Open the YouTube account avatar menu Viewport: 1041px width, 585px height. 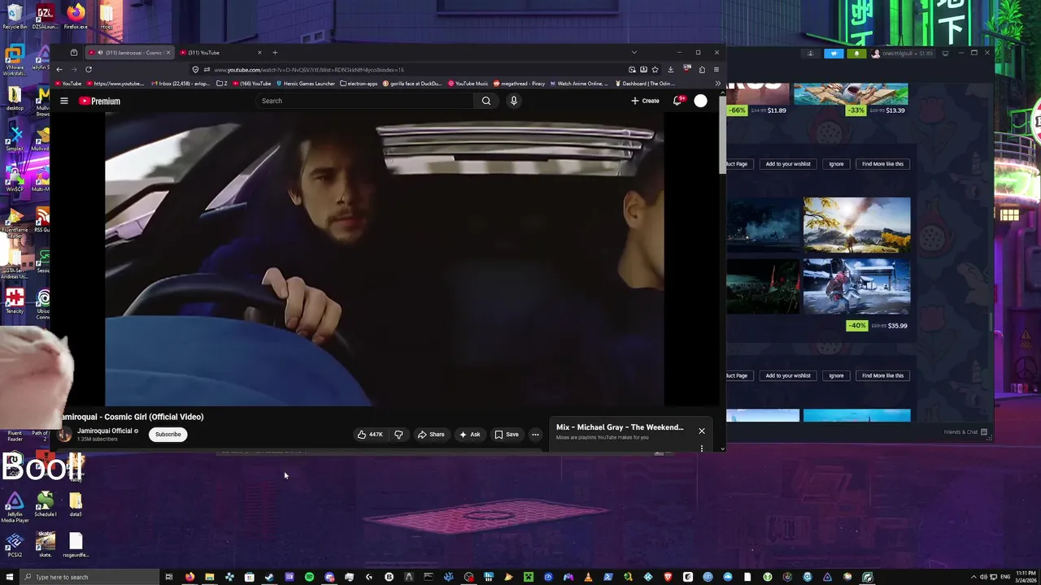(x=700, y=101)
